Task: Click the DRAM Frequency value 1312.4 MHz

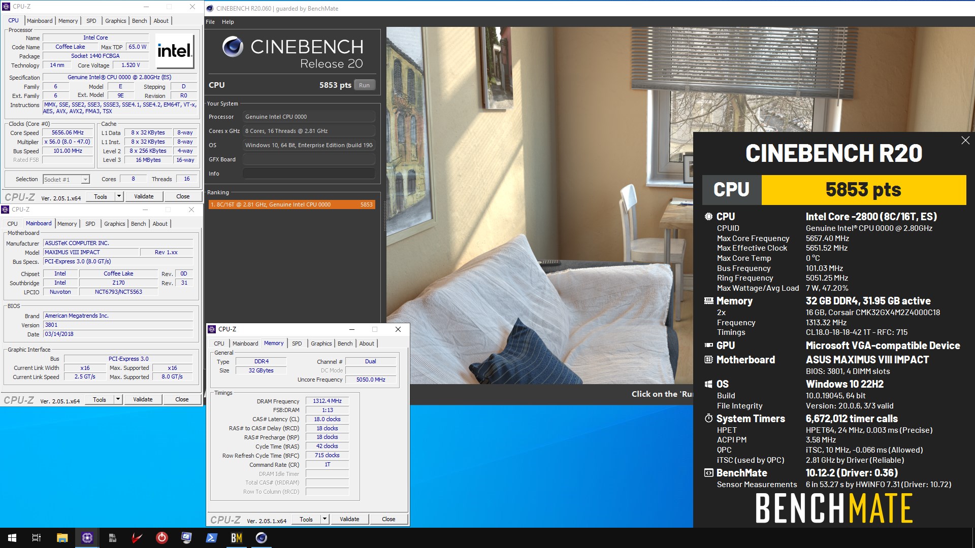Action: tap(327, 401)
